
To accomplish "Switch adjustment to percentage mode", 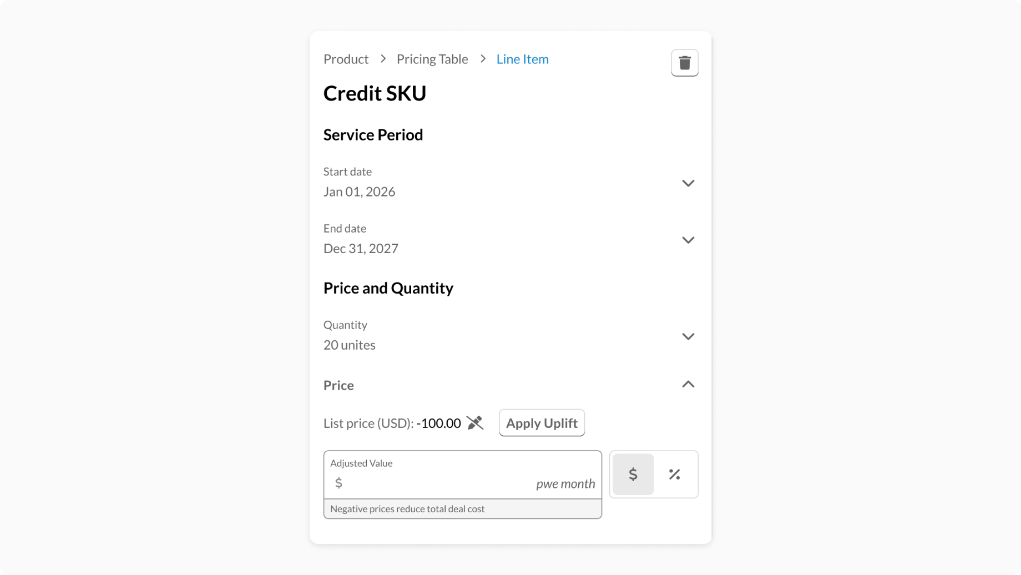I will [x=674, y=475].
